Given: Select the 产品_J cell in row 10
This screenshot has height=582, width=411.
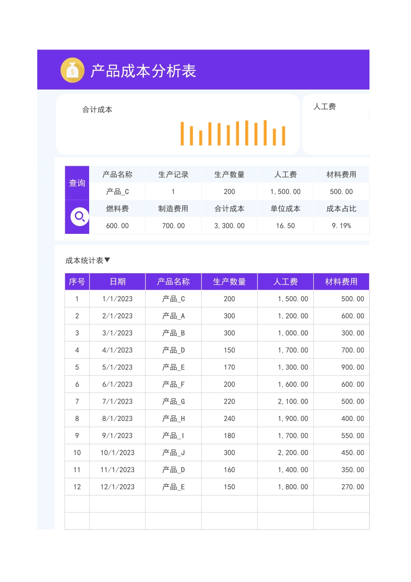Looking at the screenshot, I should [173, 453].
